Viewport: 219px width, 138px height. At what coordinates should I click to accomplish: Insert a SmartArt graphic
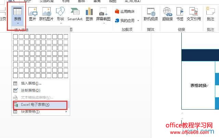pos(75,14)
